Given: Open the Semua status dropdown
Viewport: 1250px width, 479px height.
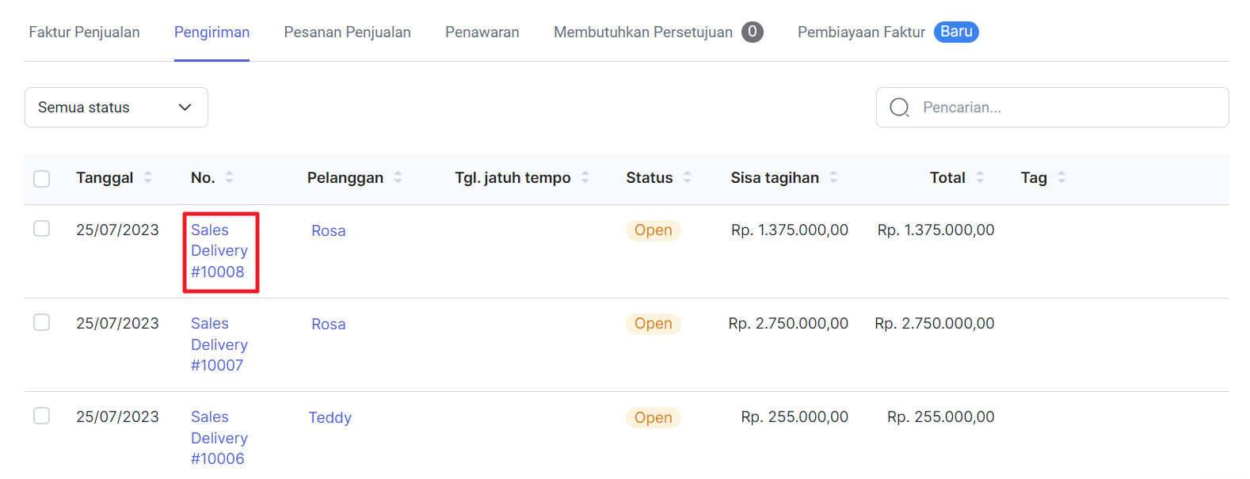Looking at the screenshot, I should (x=116, y=108).
